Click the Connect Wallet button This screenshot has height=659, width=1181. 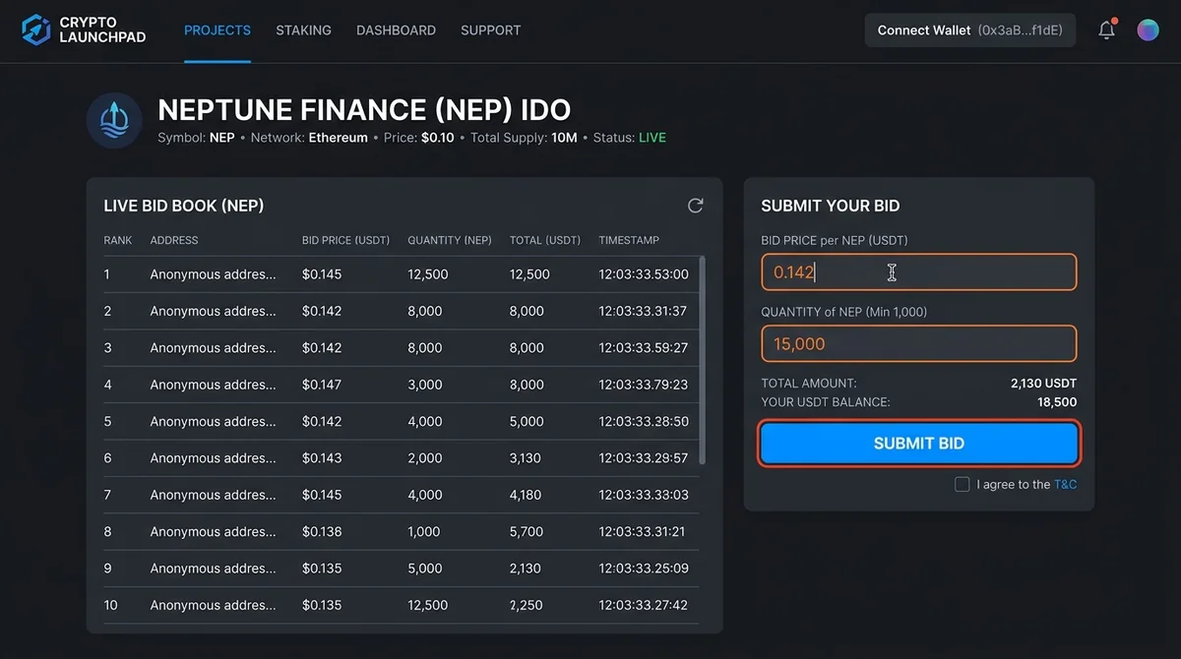coord(970,30)
